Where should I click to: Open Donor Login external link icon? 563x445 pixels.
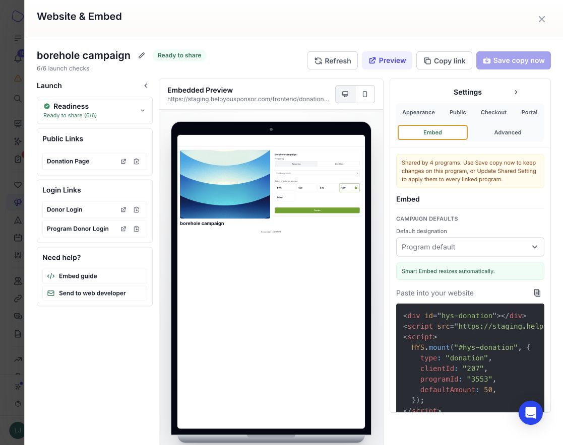[123, 210]
